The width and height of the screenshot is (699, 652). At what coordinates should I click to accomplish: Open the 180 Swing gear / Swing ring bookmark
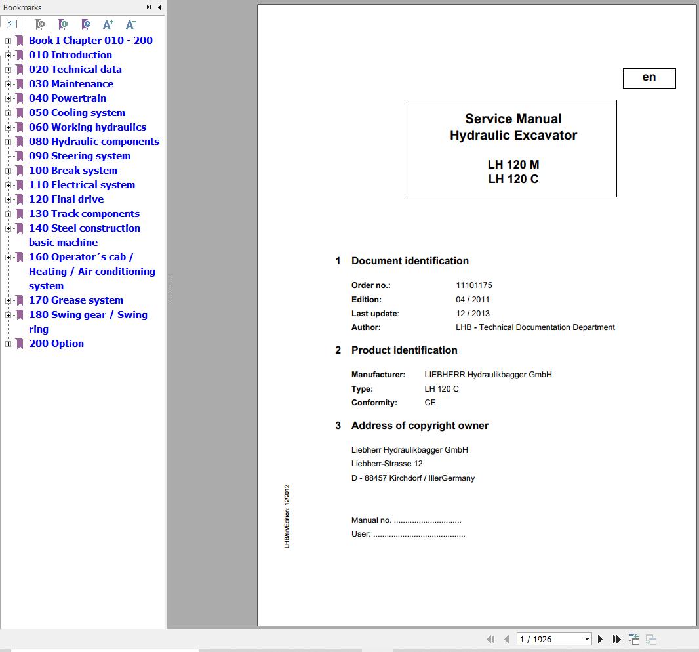point(89,321)
